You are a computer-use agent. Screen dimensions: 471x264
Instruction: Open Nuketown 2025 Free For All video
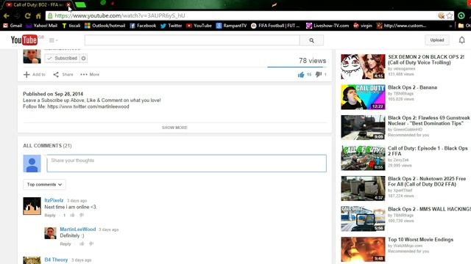pos(427,181)
